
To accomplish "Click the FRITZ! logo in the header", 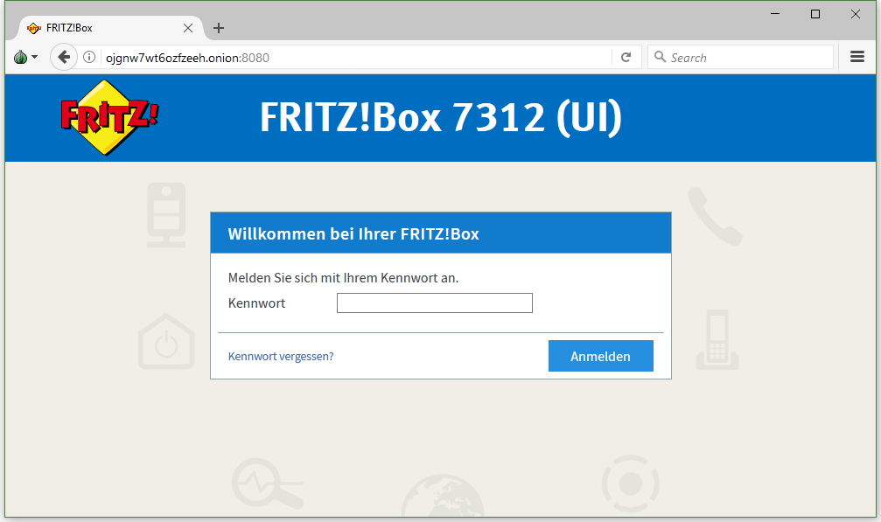I will point(109,117).
